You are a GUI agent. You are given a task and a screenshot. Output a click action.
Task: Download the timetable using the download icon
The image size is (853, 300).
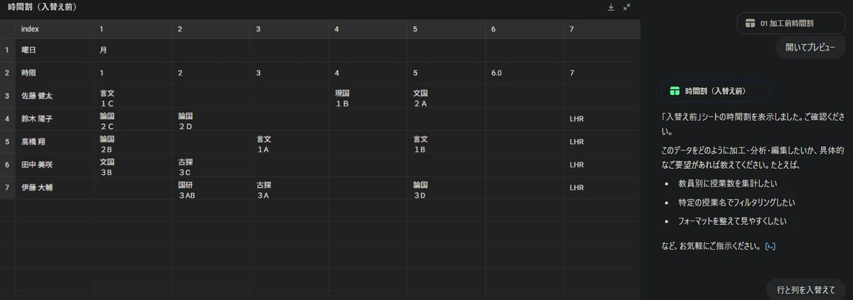(611, 7)
